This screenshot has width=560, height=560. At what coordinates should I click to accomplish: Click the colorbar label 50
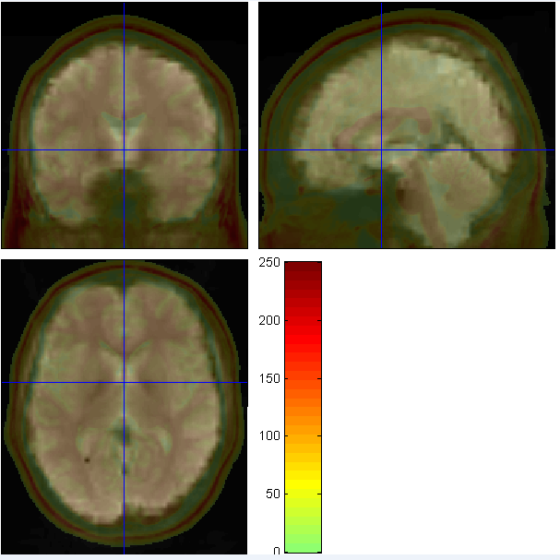pyautogui.click(x=273, y=494)
